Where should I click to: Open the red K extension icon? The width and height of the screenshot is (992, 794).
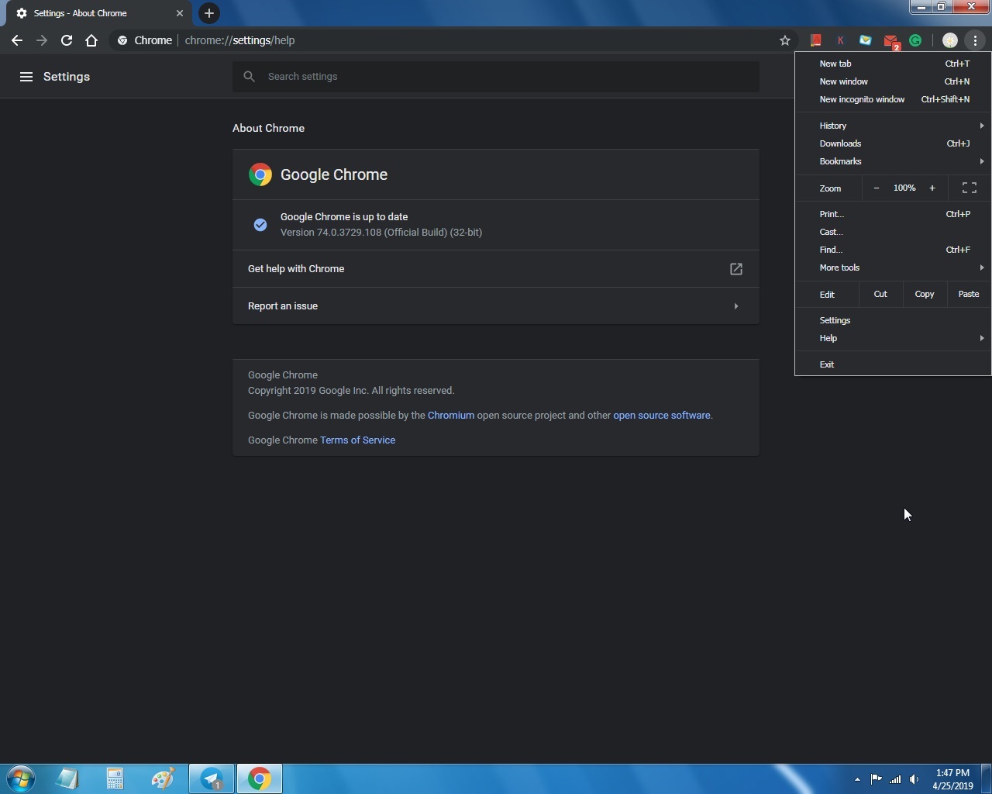(x=840, y=40)
